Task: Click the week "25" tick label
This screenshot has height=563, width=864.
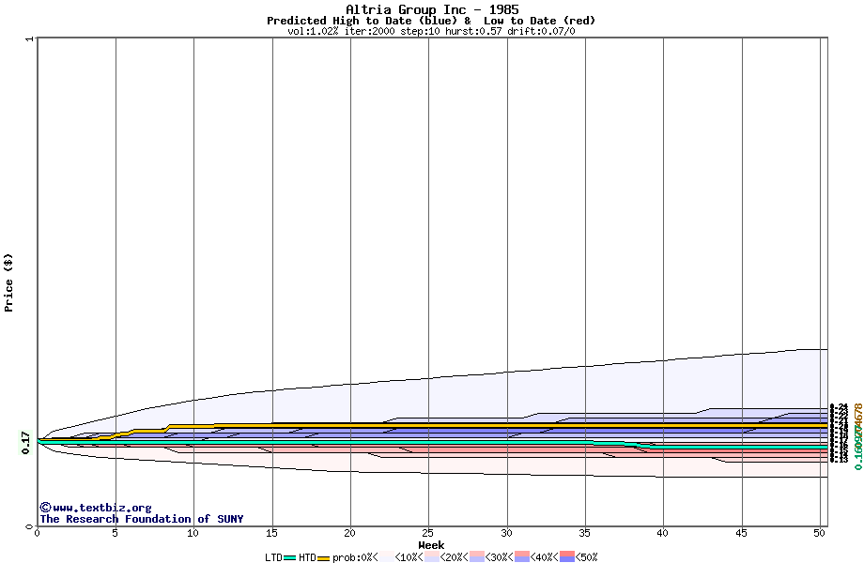Action: (x=428, y=533)
